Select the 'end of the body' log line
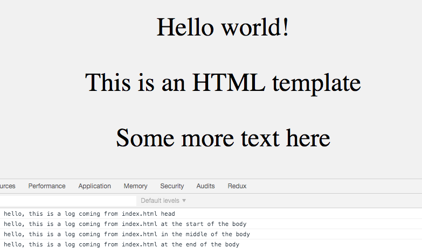The height and width of the screenshot is (248, 422). (211, 244)
